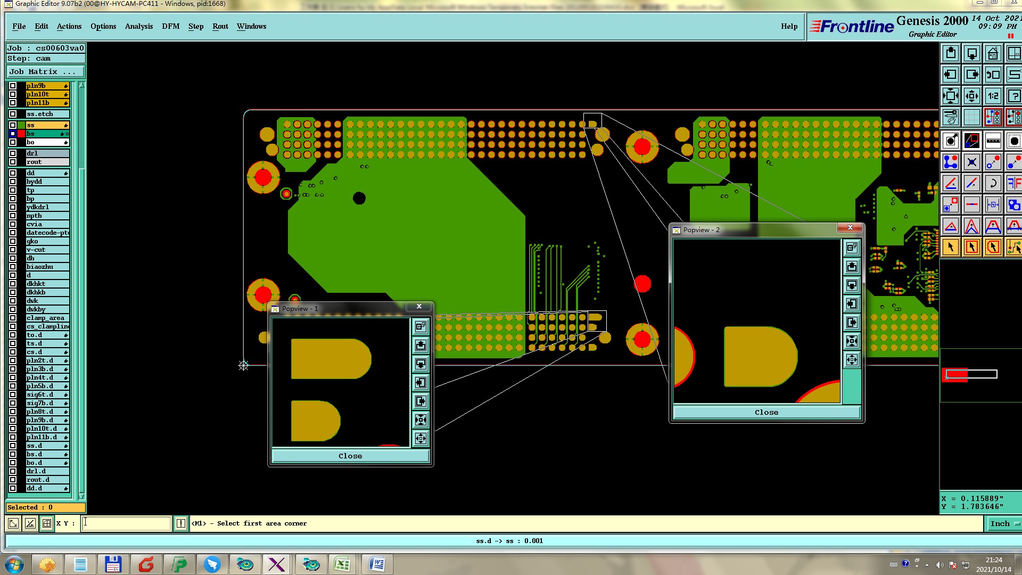Select the arrow pointer selection tool
This screenshot has width=1022, height=575.
pyautogui.click(x=951, y=247)
